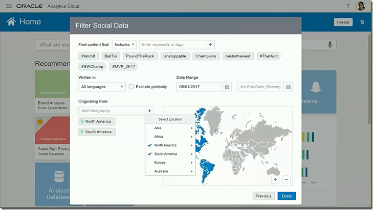This screenshot has height=210, width=373.
Task: Open the start date calendar picker
Action: (x=227, y=87)
